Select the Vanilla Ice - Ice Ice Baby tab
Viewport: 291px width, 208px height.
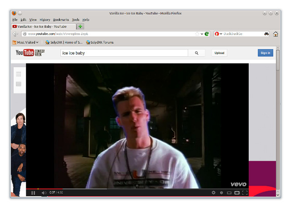(44, 26)
